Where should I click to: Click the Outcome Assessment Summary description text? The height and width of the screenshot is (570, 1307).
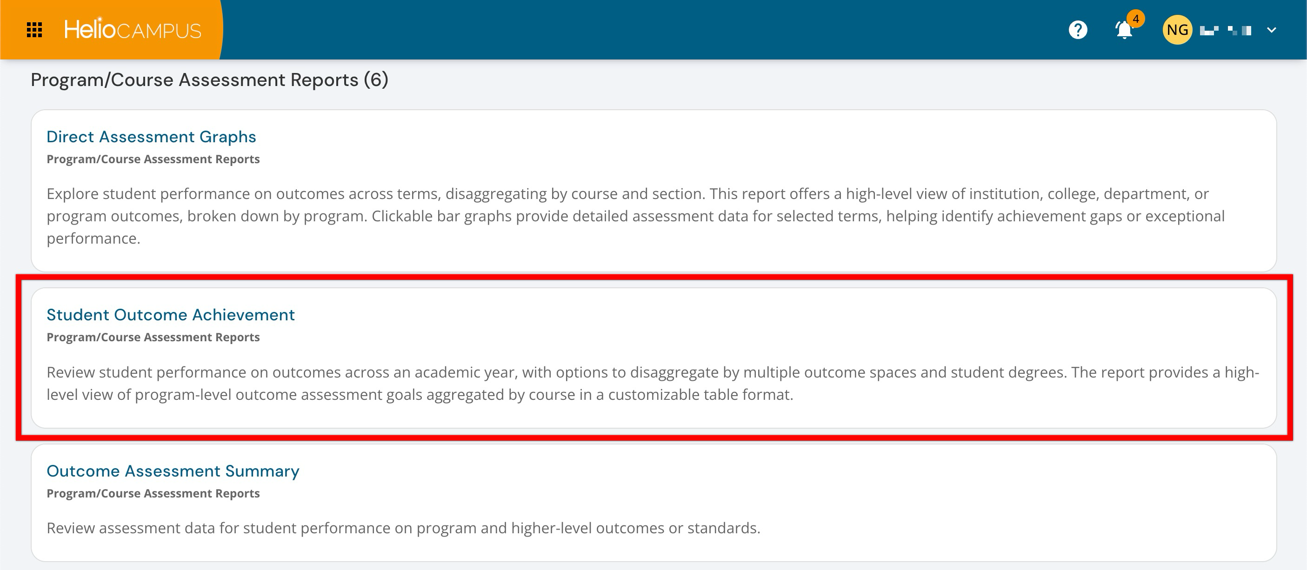point(403,528)
